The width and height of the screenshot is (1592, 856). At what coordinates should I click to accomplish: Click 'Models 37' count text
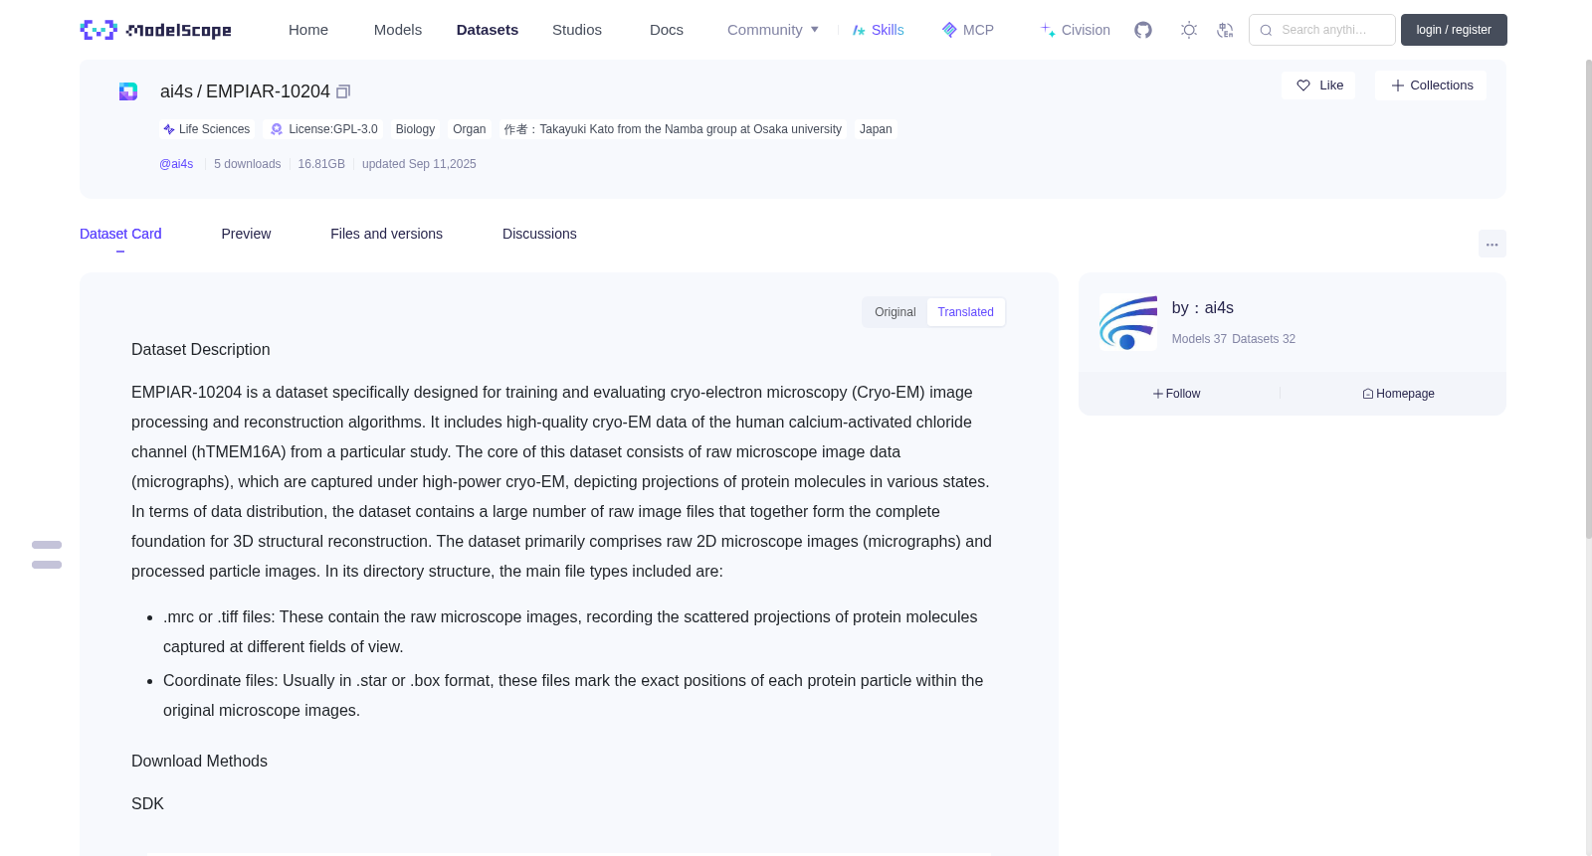coord(1199,339)
